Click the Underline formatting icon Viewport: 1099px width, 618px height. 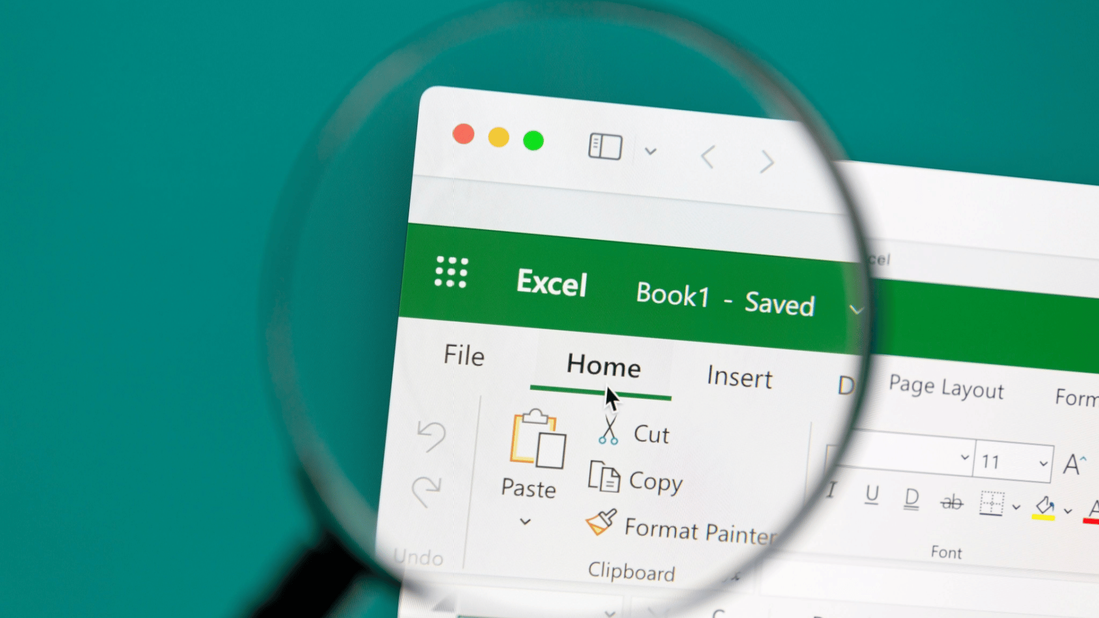coord(872,493)
